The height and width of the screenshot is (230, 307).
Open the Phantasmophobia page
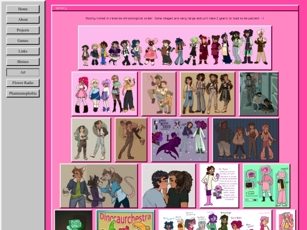23,94
